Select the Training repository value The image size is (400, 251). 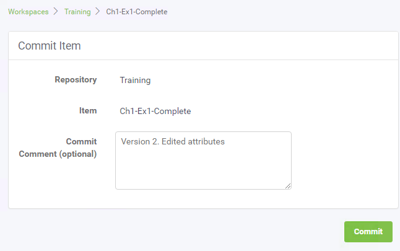(x=135, y=80)
